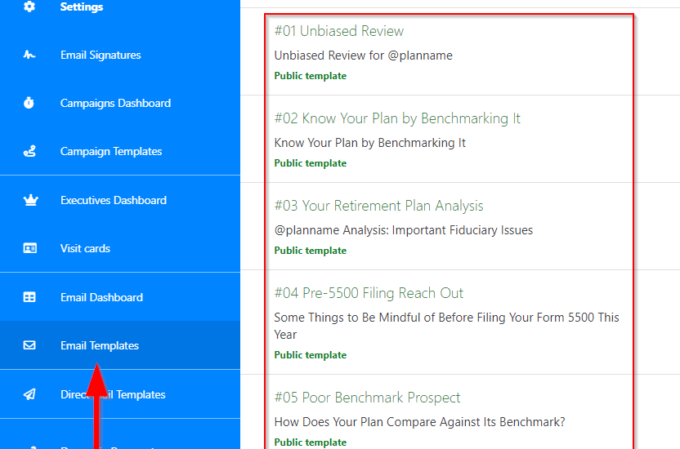This screenshot has height=449, width=680.
Task: Click the Visit cards sidebar label
Action: (85, 249)
